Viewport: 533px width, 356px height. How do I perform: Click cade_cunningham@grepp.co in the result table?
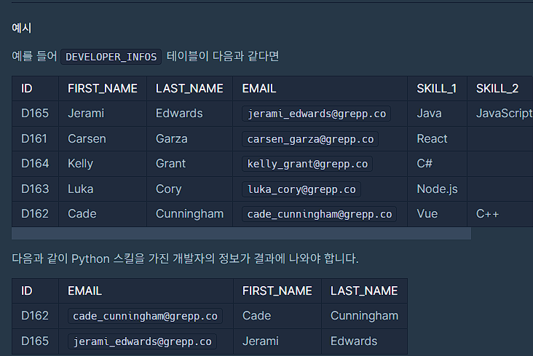145,316
